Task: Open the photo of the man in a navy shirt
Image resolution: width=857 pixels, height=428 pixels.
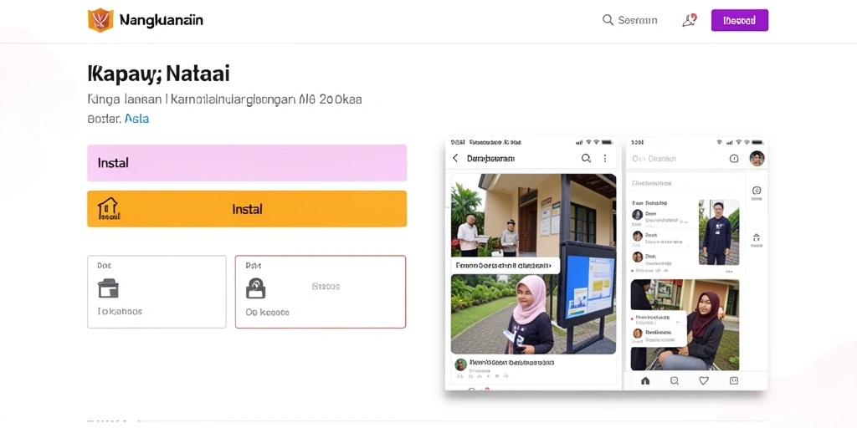Action: 719,232
